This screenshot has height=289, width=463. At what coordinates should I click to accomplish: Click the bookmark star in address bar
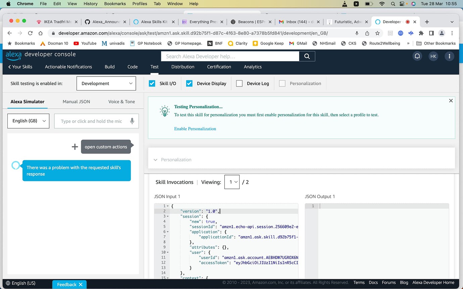(378, 33)
